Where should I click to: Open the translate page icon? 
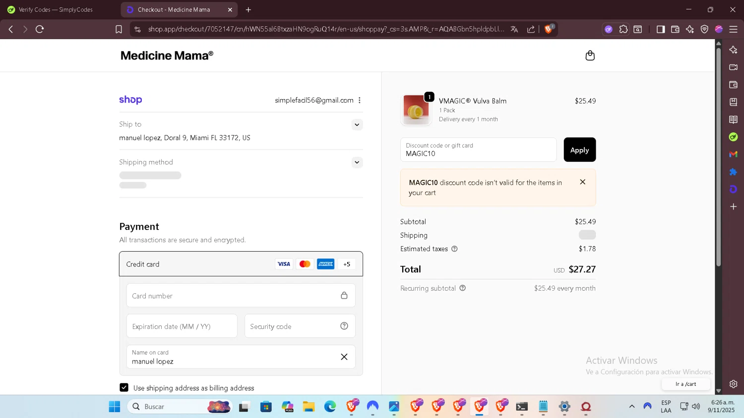(x=514, y=29)
